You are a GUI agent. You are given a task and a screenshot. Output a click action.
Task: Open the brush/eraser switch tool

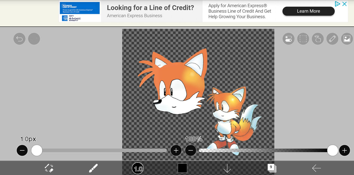pyautogui.click(x=49, y=168)
